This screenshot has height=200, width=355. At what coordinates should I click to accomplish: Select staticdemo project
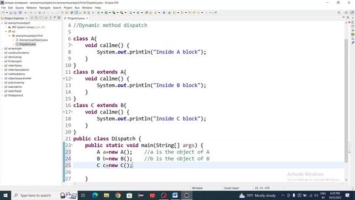pyautogui.click(x=15, y=87)
